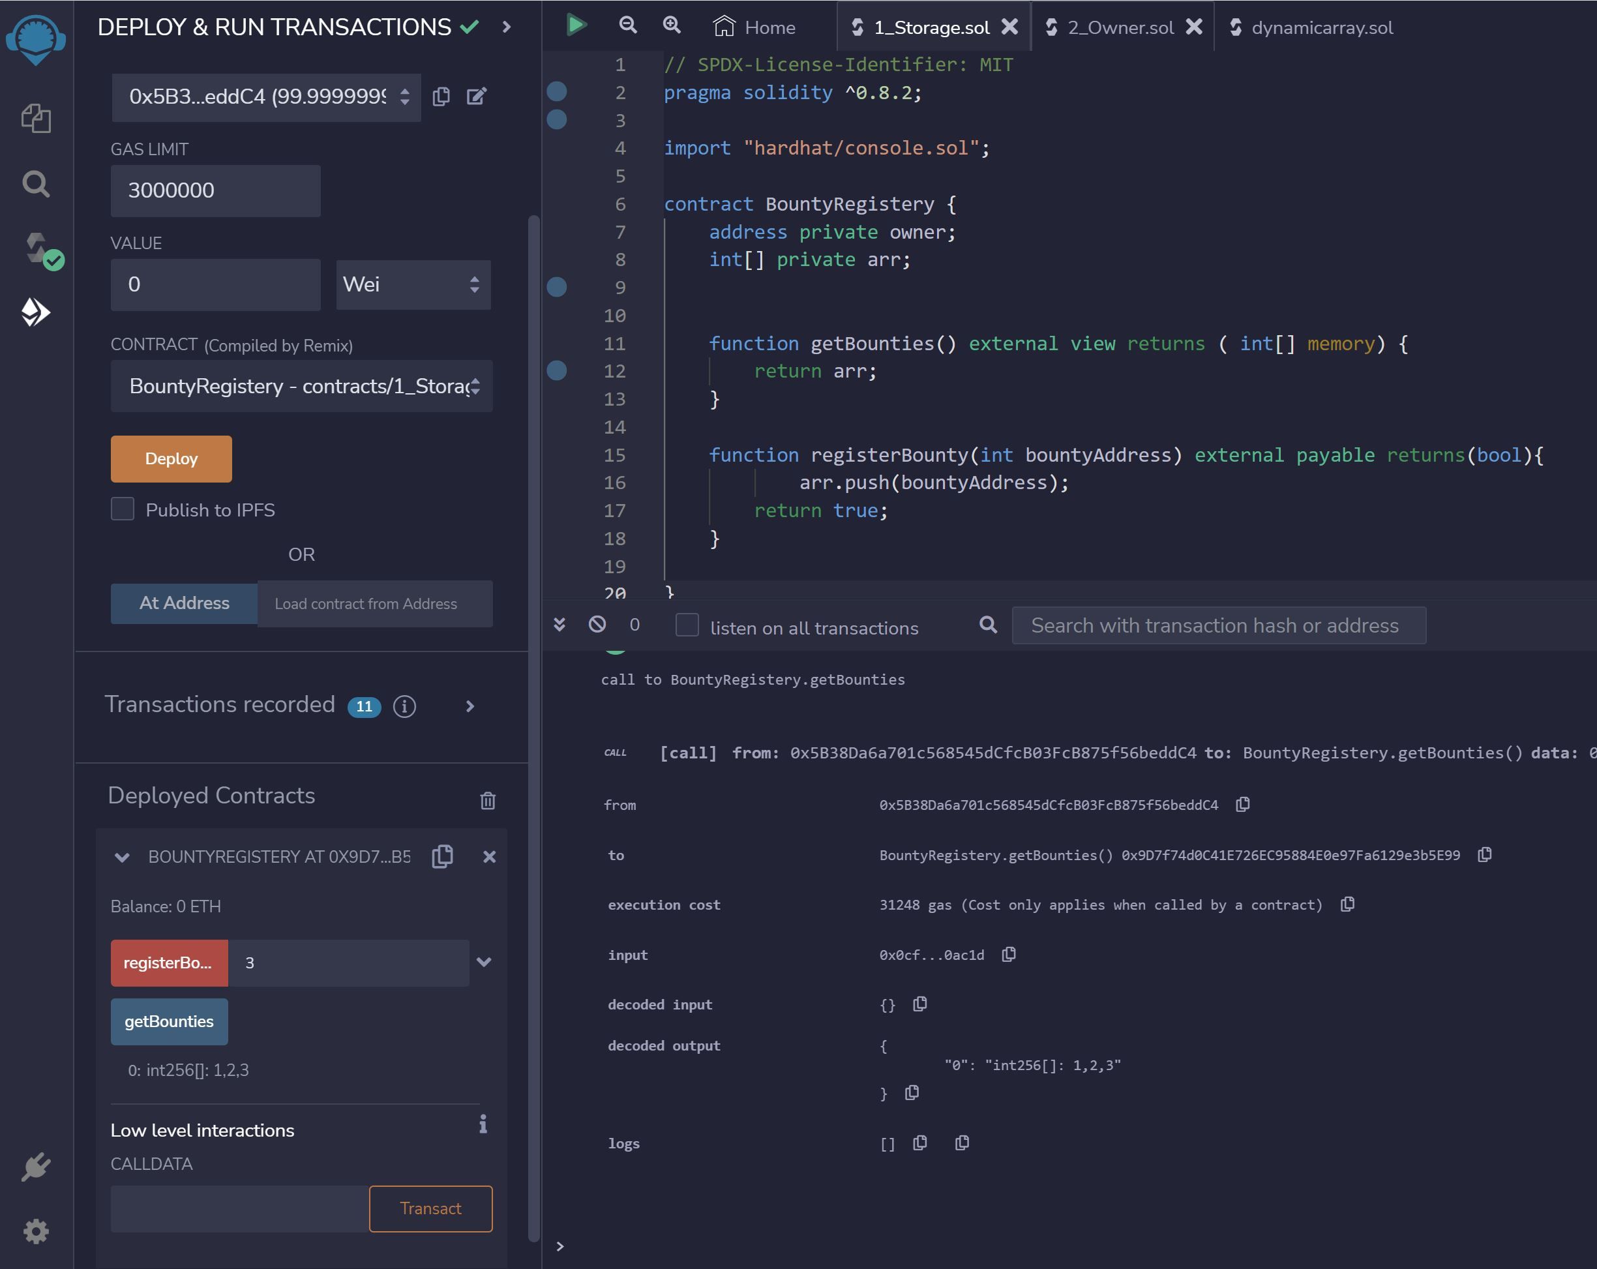The height and width of the screenshot is (1269, 1597).
Task: Click the getBounties function button
Action: pyautogui.click(x=168, y=1021)
